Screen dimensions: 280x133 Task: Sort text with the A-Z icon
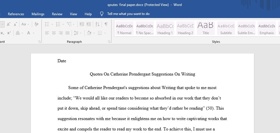click(97, 24)
